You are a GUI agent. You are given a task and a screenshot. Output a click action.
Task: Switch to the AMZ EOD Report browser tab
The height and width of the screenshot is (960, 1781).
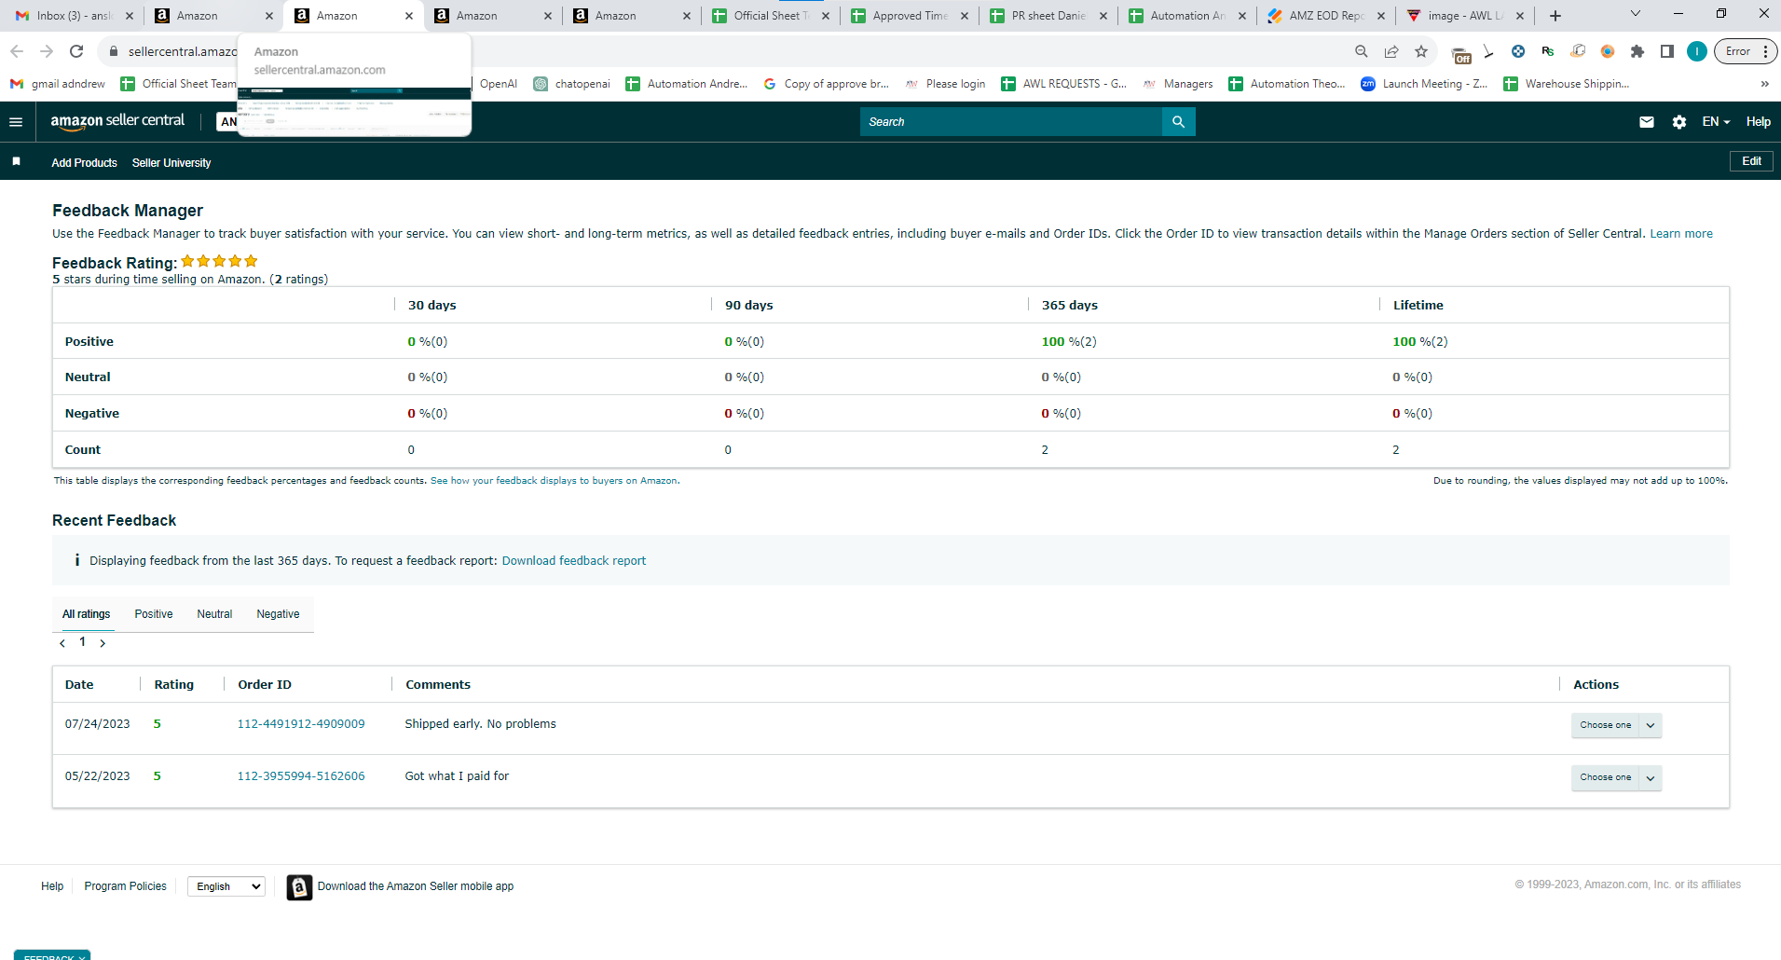pyautogui.click(x=1325, y=16)
